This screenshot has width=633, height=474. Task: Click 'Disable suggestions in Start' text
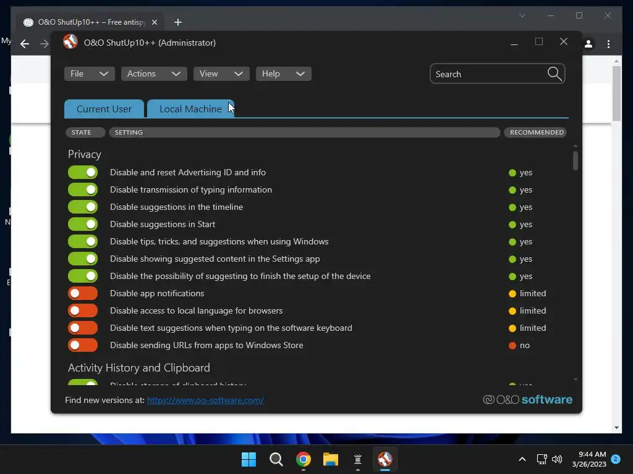163,224
